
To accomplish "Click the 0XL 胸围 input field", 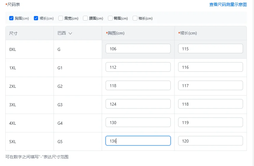I will tap(138, 49).
